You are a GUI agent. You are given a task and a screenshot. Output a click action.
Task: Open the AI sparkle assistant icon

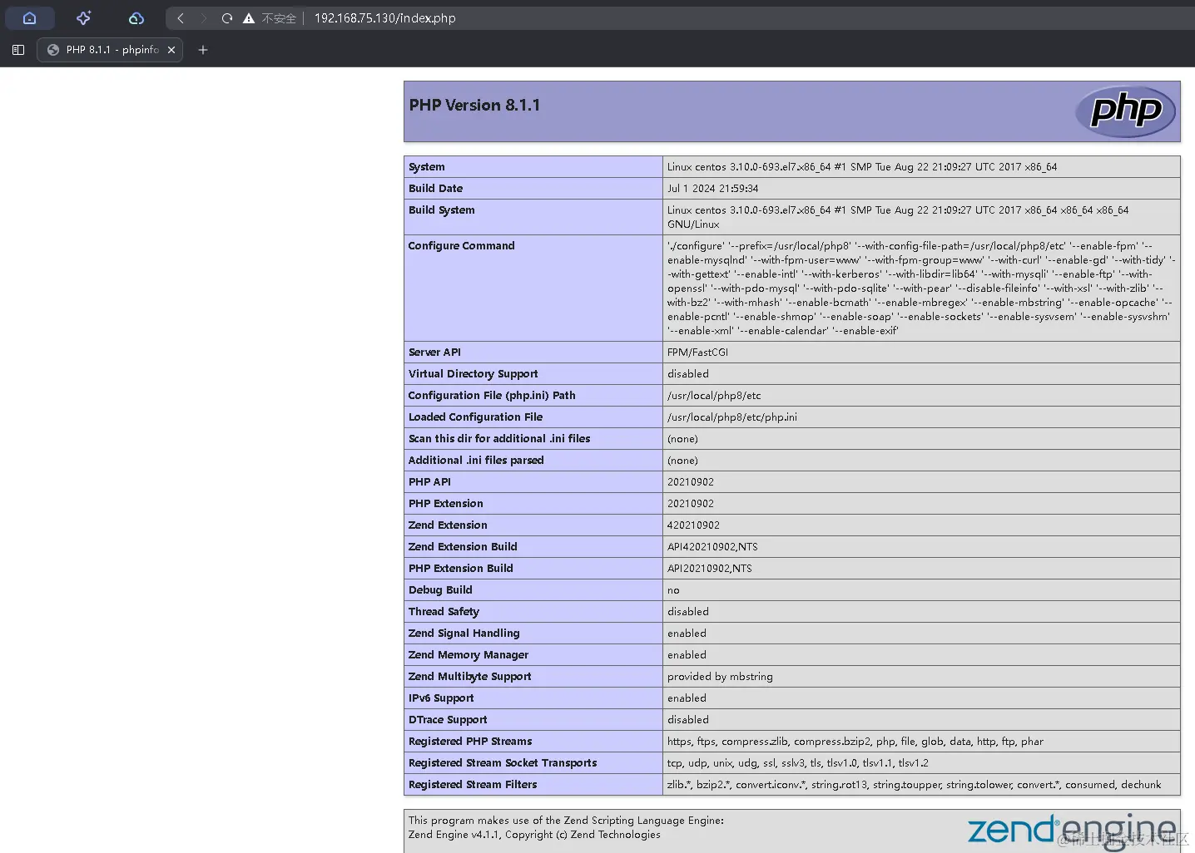point(83,17)
